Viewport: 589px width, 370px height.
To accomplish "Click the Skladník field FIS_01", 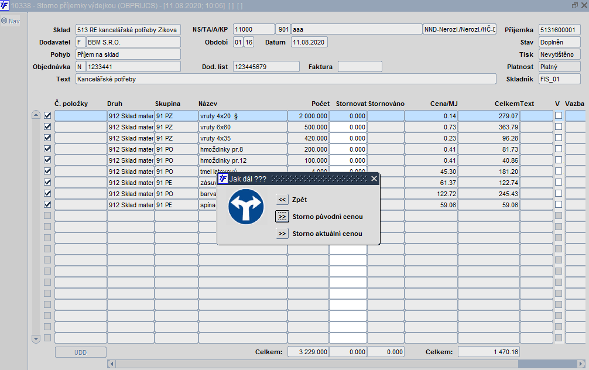I will (x=559, y=79).
